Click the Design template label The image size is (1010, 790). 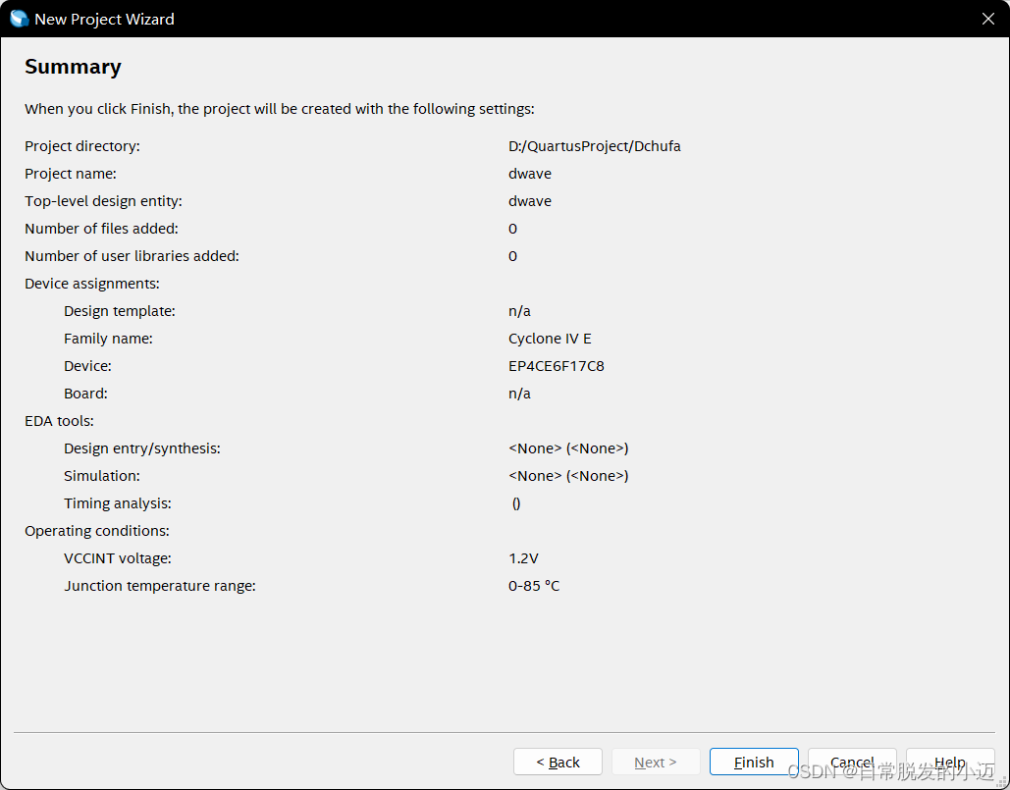[x=119, y=311]
